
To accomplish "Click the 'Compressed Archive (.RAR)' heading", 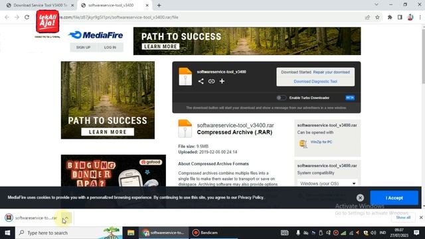I will pos(234,132).
